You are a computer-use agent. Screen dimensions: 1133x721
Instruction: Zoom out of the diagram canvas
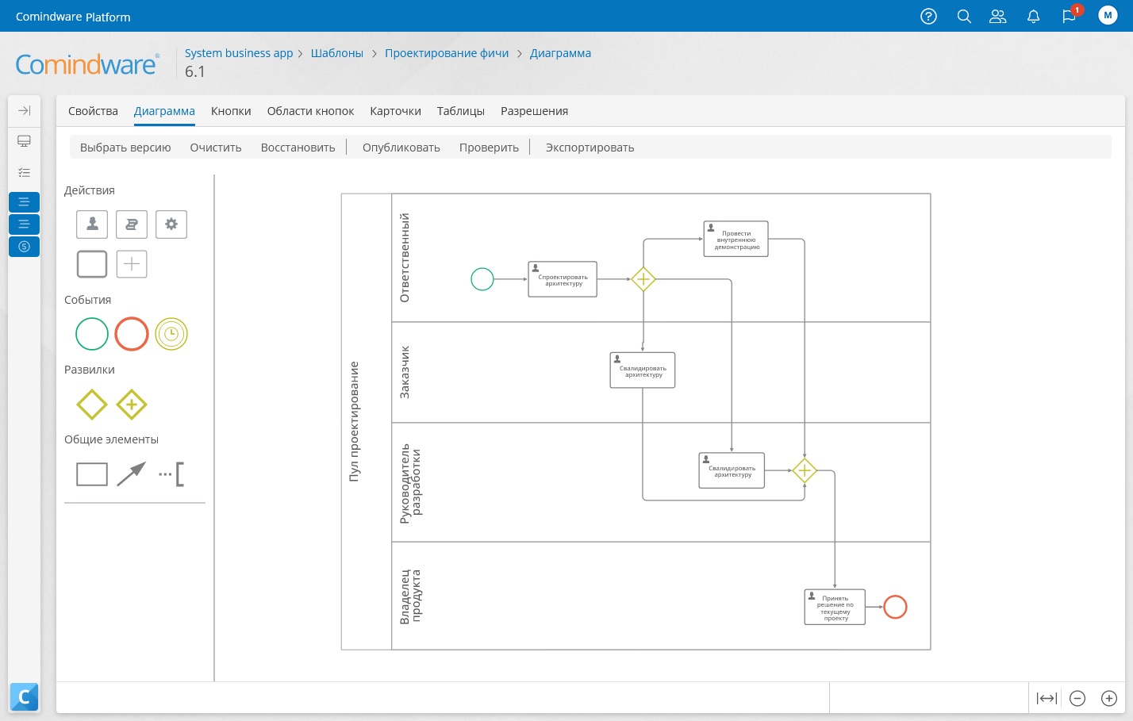[1077, 698]
